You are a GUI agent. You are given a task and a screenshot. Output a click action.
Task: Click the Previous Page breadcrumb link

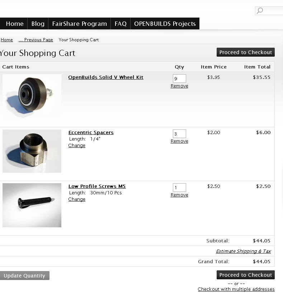(36, 40)
